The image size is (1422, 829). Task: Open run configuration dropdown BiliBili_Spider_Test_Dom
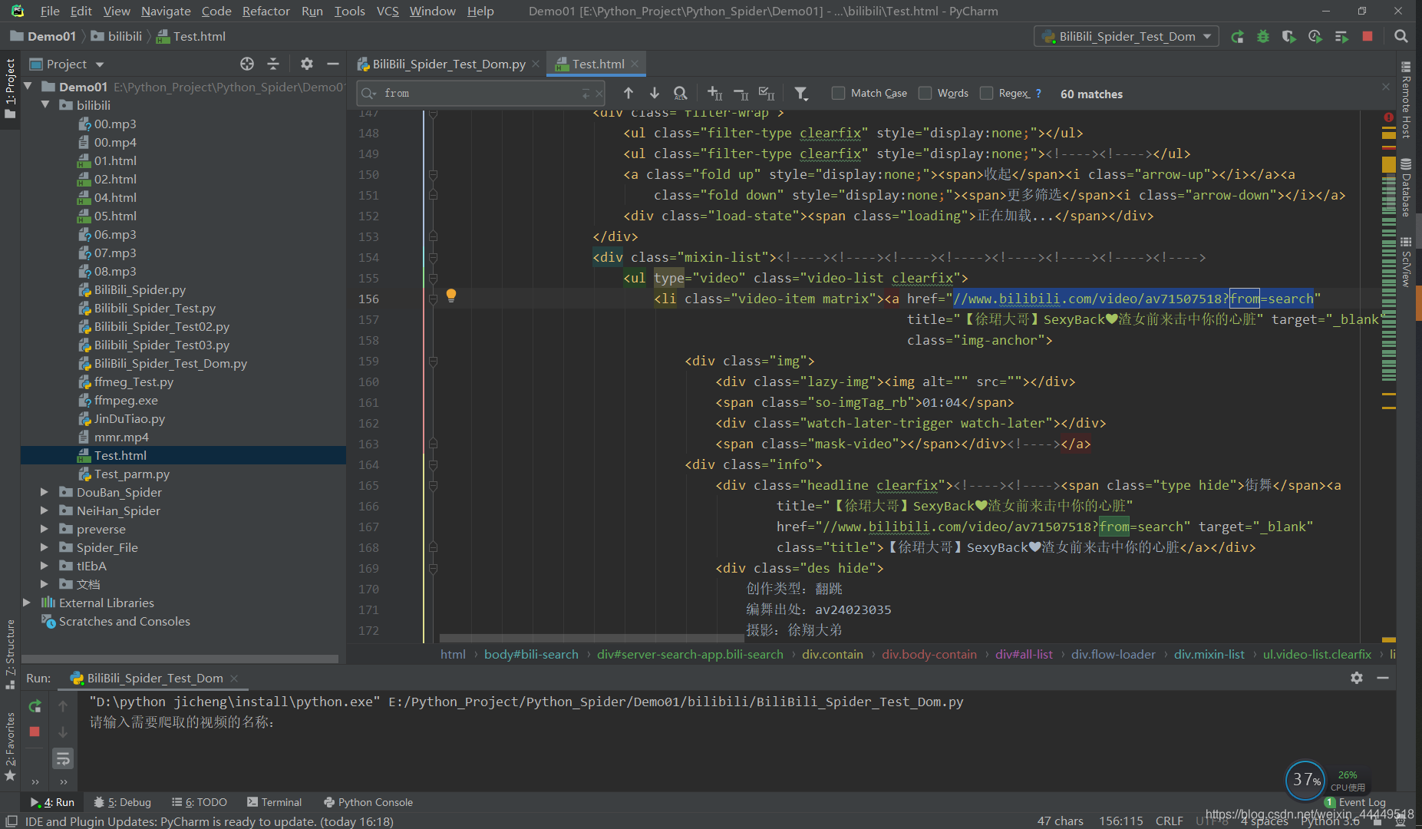[1126, 36]
